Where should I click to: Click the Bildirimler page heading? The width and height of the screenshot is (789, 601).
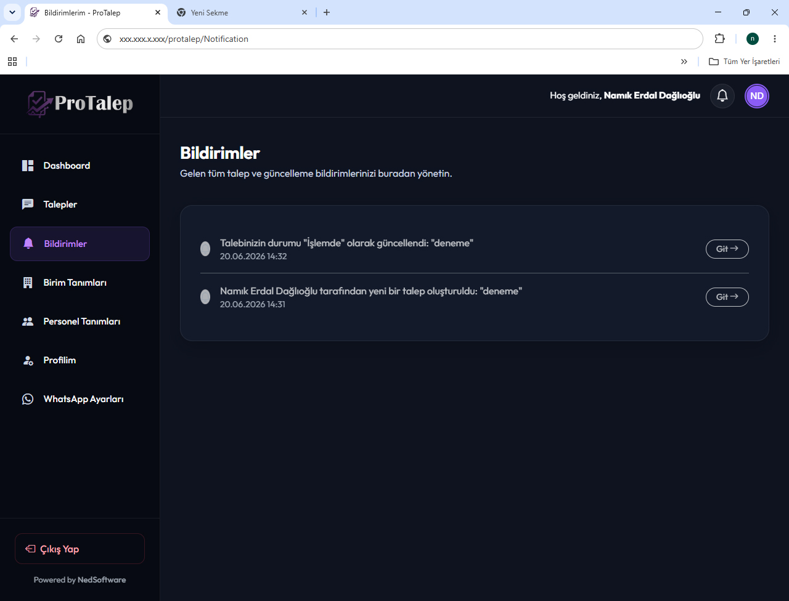click(220, 153)
